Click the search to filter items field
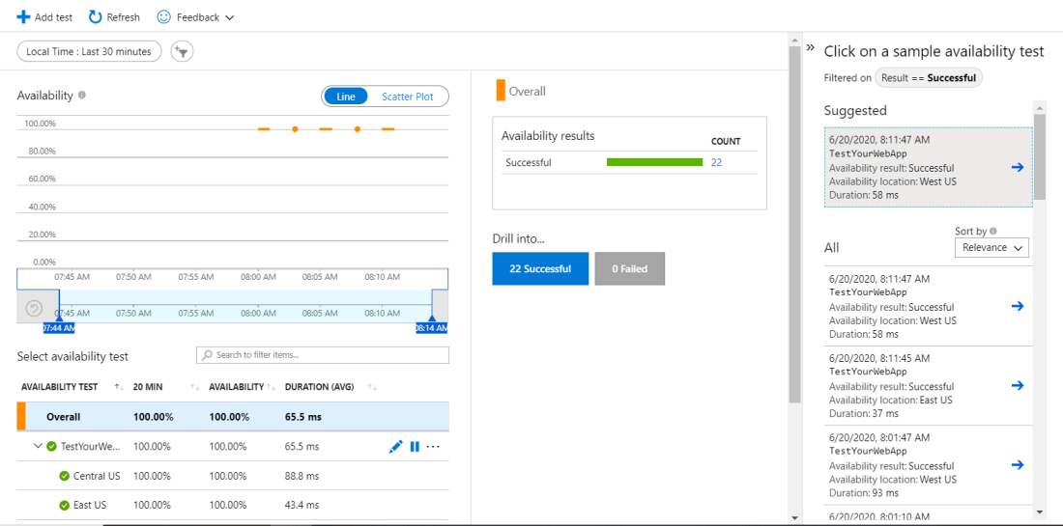 323,355
